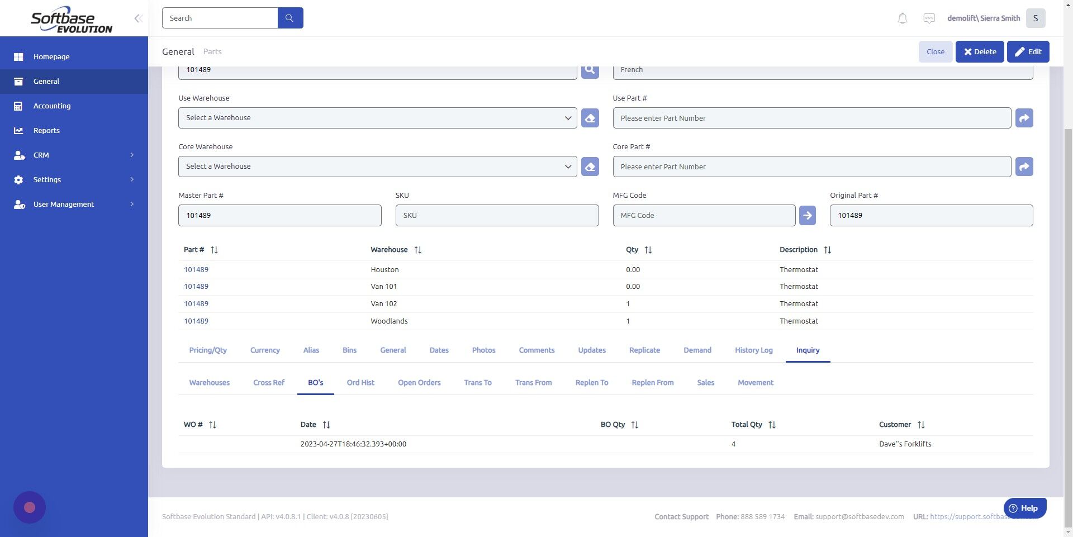The height and width of the screenshot is (537, 1073).
Task: Sort BO table by WO # icon
Action: [x=212, y=425]
